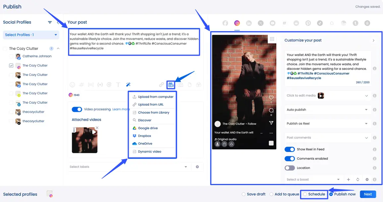Viewport: 383px width, 202px height.
Task: Expand the Publish as Reel dropdown
Action: tap(327, 124)
